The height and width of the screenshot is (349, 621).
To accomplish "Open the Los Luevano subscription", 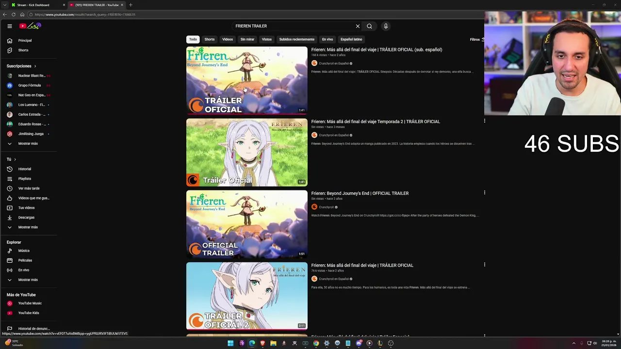I will coord(28,105).
